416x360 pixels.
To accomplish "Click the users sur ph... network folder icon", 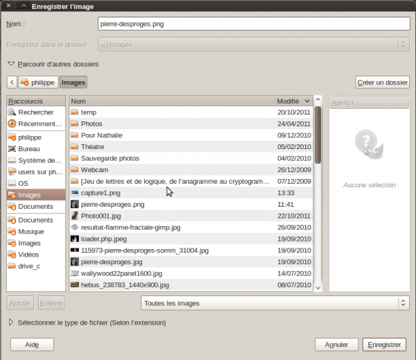I will 12,172.
